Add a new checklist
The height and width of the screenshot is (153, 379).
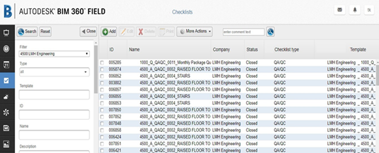[109, 31]
